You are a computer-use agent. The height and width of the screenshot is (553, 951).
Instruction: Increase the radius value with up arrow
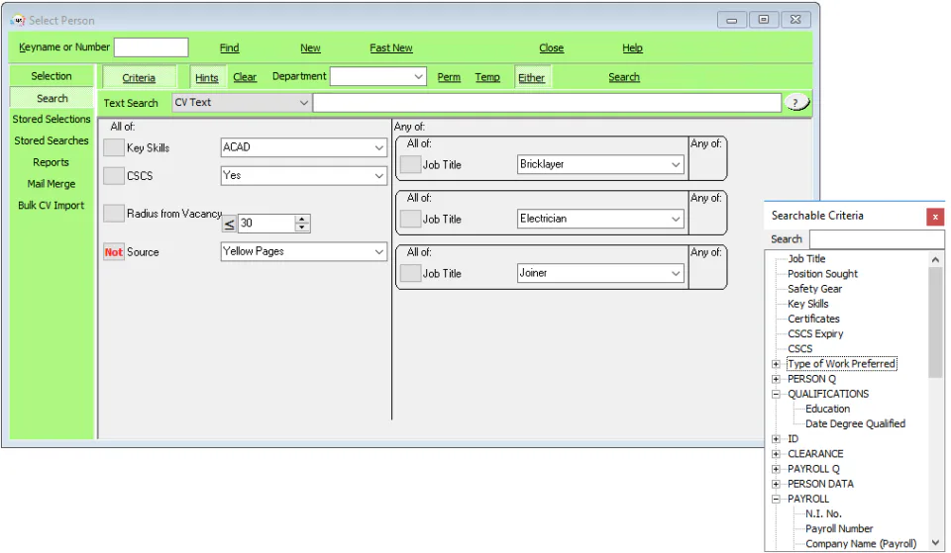point(302,220)
